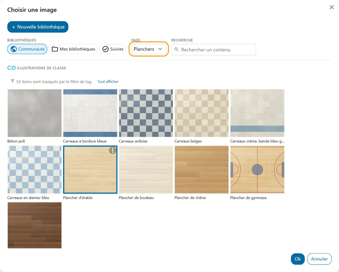The height and width of the screenshot is (272, 339).
Task: Select the Carreaux en damier bleu thumbnail
Action: pos(35,170)
